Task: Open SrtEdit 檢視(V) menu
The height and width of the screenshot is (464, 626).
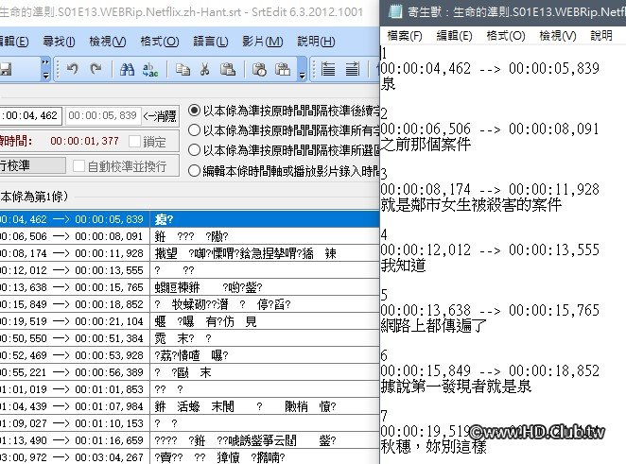Action: tap(108, 41)
